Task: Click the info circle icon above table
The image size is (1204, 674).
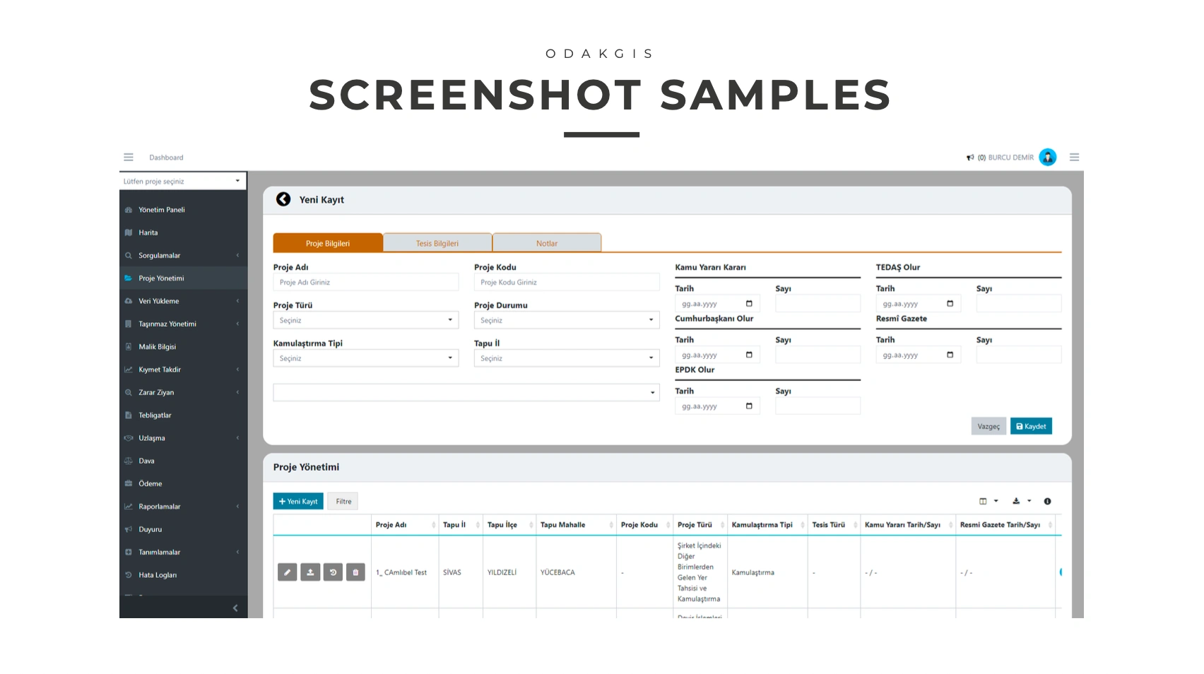Action: click(x=1047, y=502)
